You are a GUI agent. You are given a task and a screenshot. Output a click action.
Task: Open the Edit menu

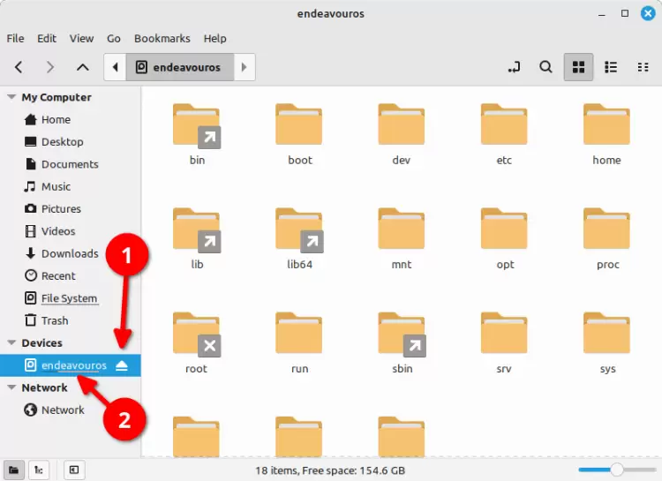47,39
